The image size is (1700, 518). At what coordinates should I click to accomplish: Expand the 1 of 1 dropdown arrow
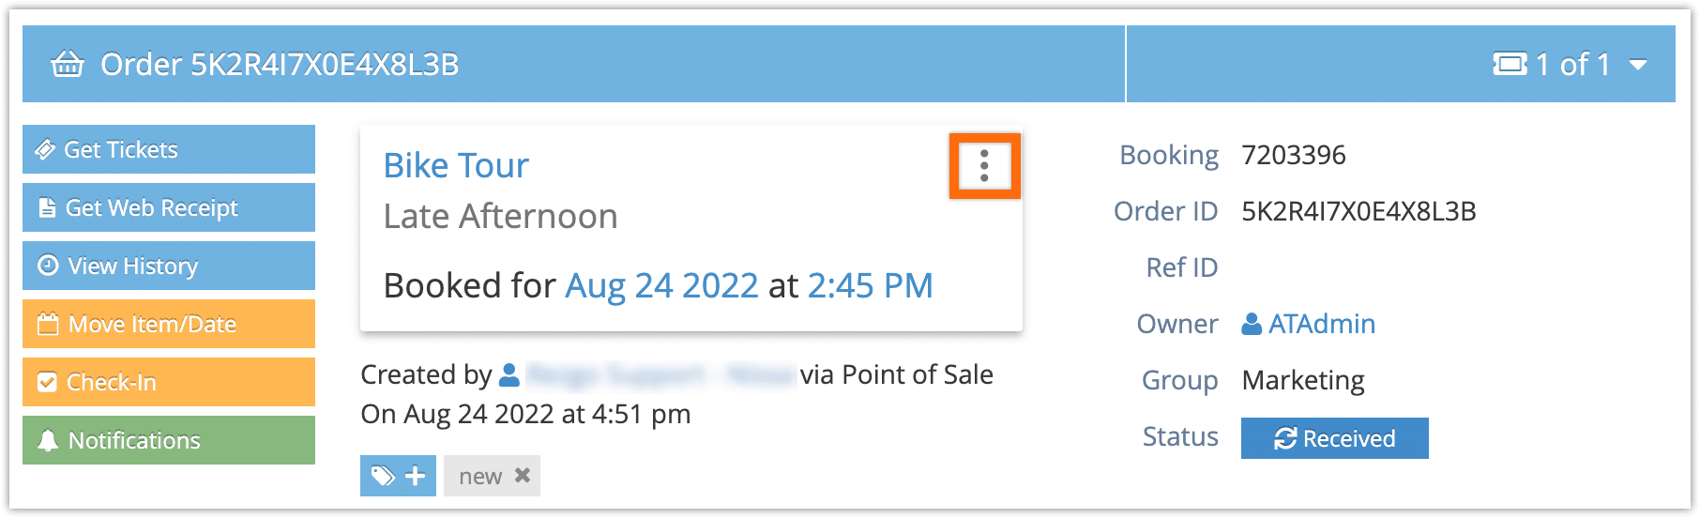click(x=1639, y=65)
